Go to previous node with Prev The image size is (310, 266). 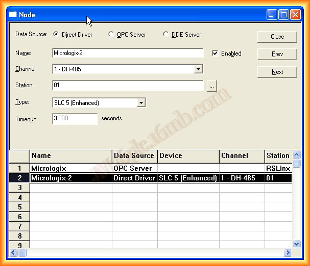pos(277,54)
